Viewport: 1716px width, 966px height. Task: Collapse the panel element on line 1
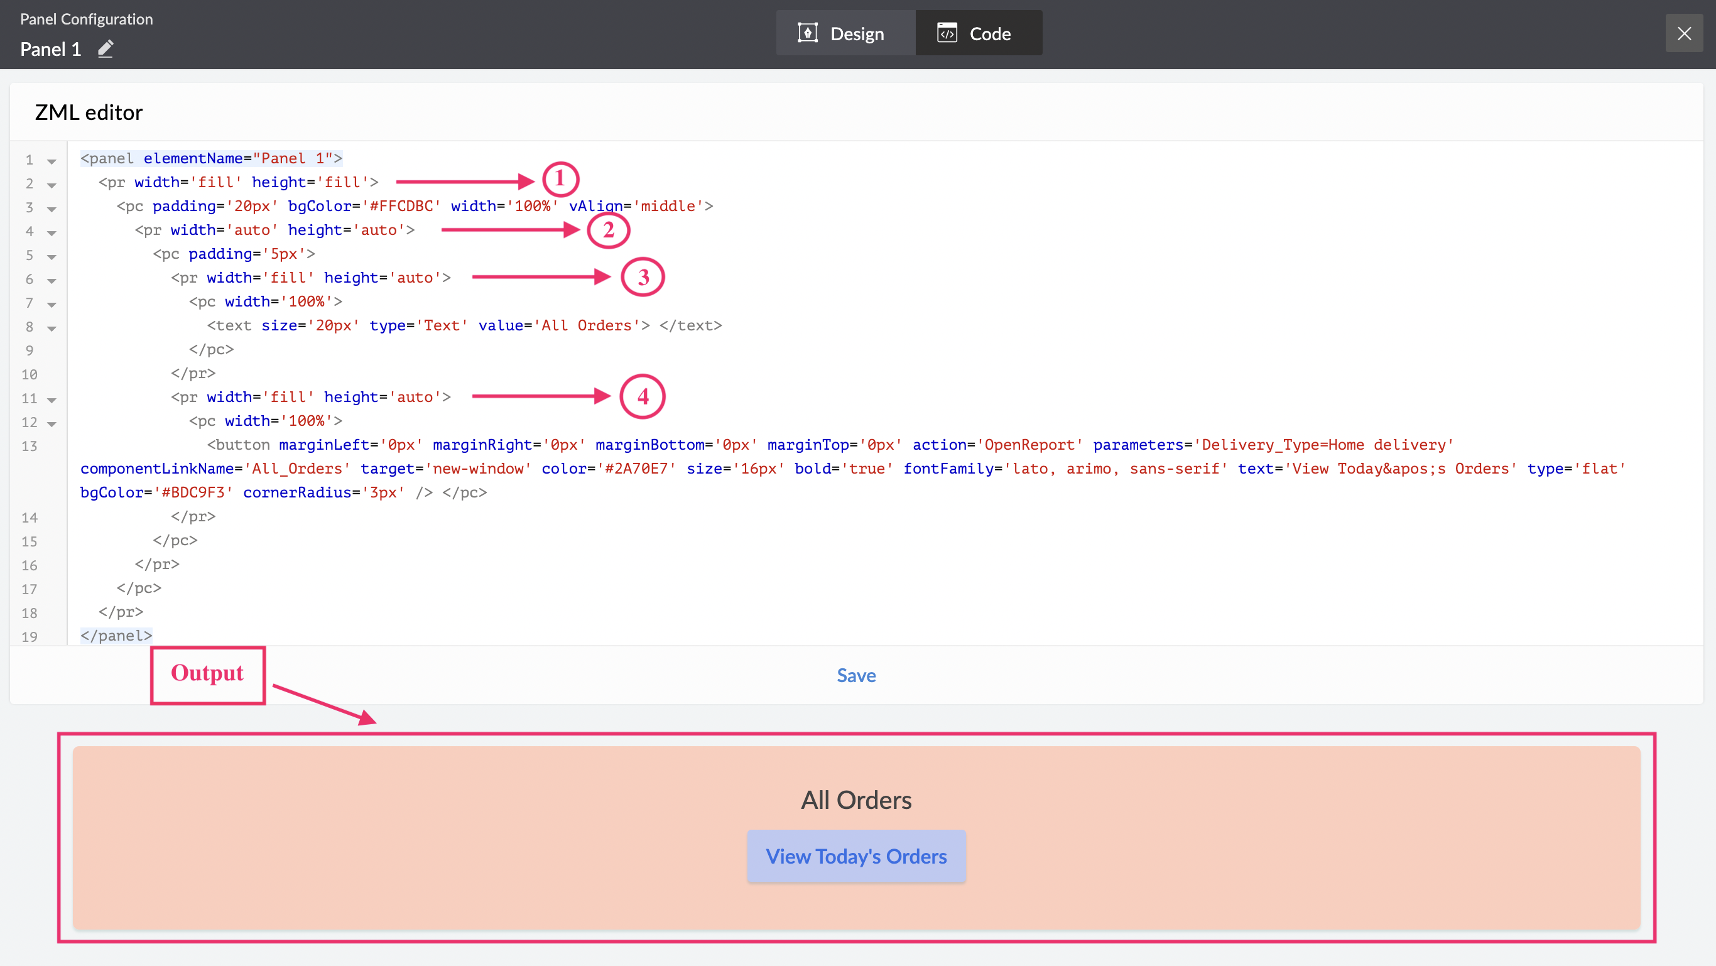click(52, 161)
